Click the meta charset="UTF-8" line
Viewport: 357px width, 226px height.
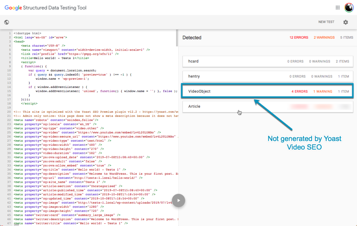43,46
